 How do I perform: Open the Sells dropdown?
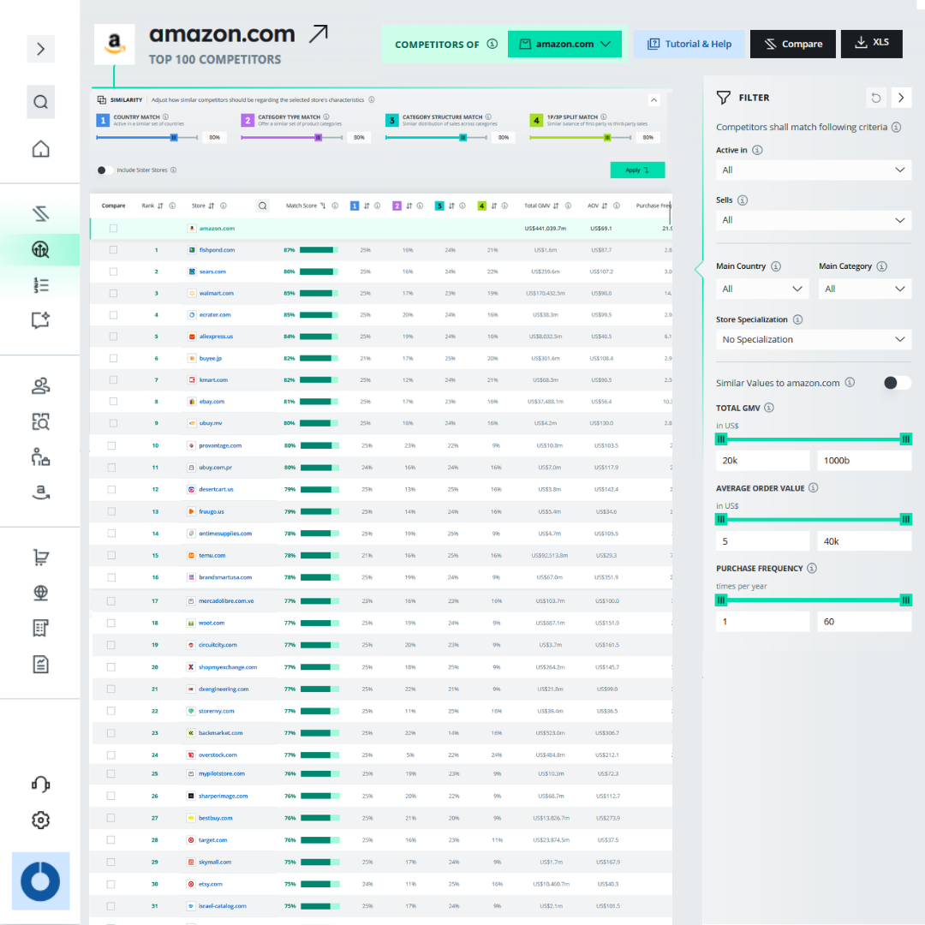(814, 220)
